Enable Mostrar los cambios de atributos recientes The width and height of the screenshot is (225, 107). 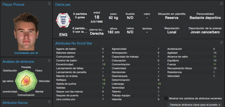click(x=166, y=98)
